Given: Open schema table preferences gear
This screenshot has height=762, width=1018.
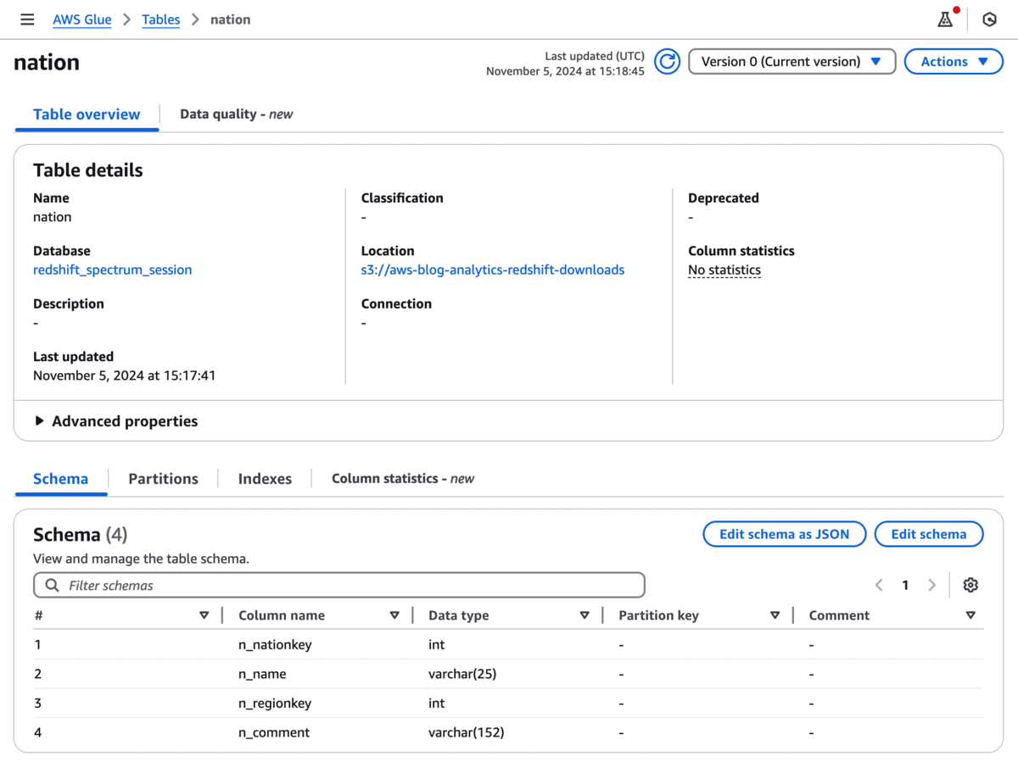Looking at the screenshot, I should click(x=971, y=585).
